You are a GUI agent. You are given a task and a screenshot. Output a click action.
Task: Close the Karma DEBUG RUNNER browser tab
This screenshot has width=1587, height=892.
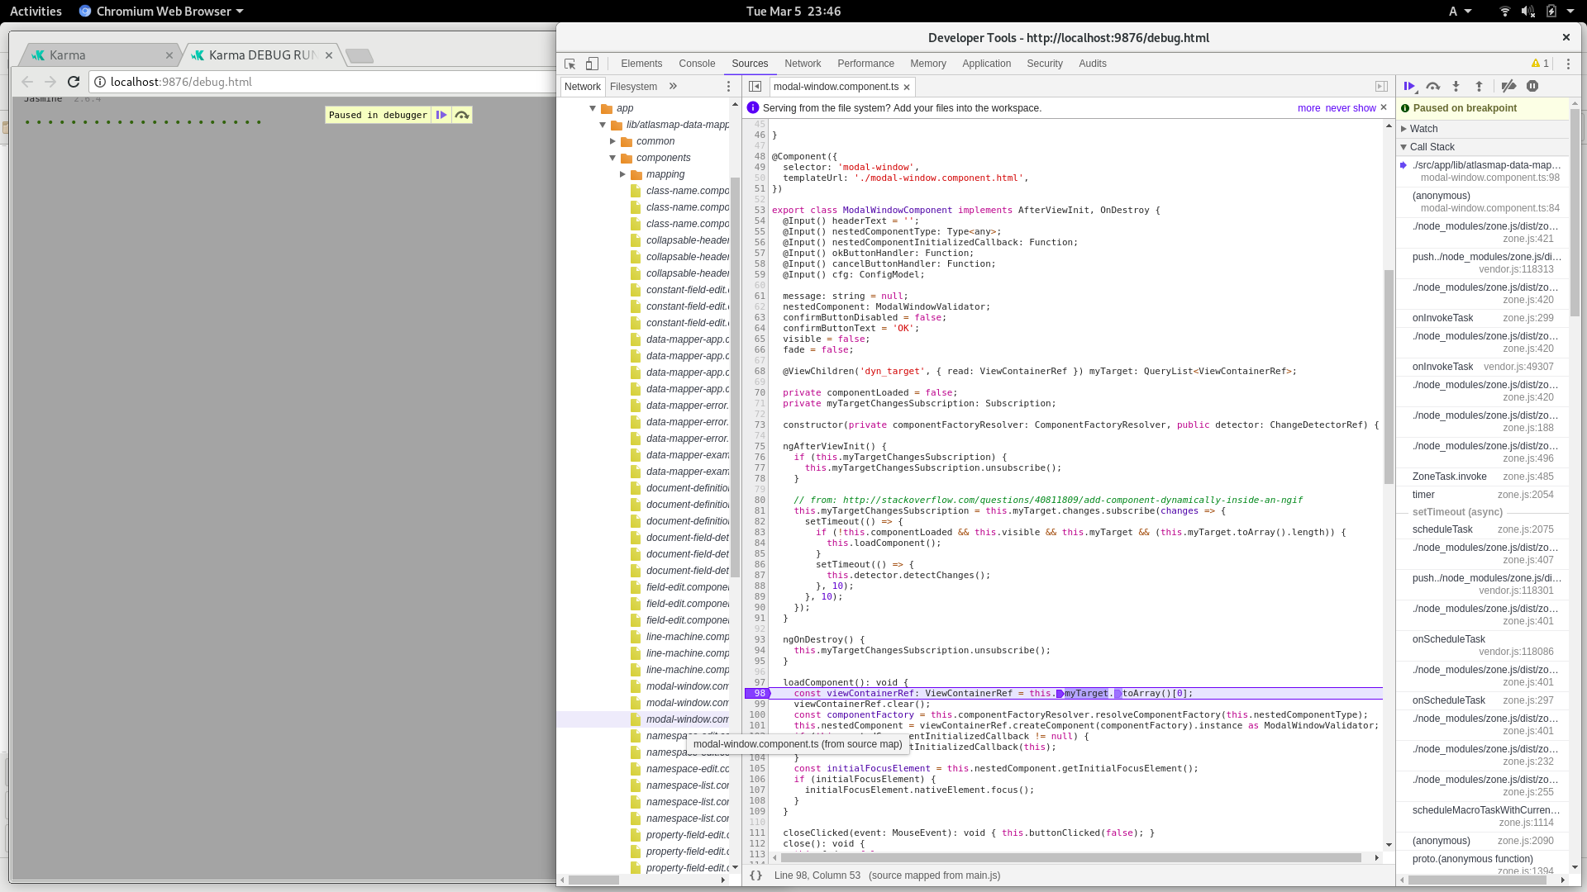(329, 55)
